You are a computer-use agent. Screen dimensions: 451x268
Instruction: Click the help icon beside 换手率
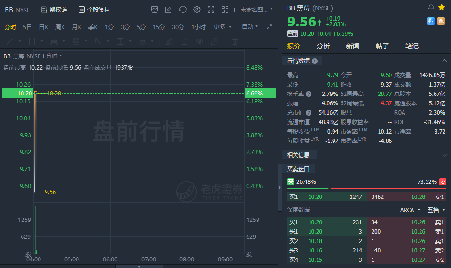[x=309, y=94]
